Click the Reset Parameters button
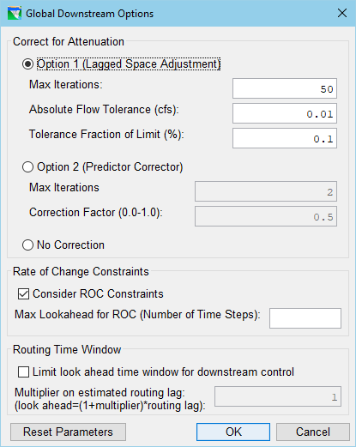Image resolution: width=356 pixels, height=447 pixels. [68, 432]
